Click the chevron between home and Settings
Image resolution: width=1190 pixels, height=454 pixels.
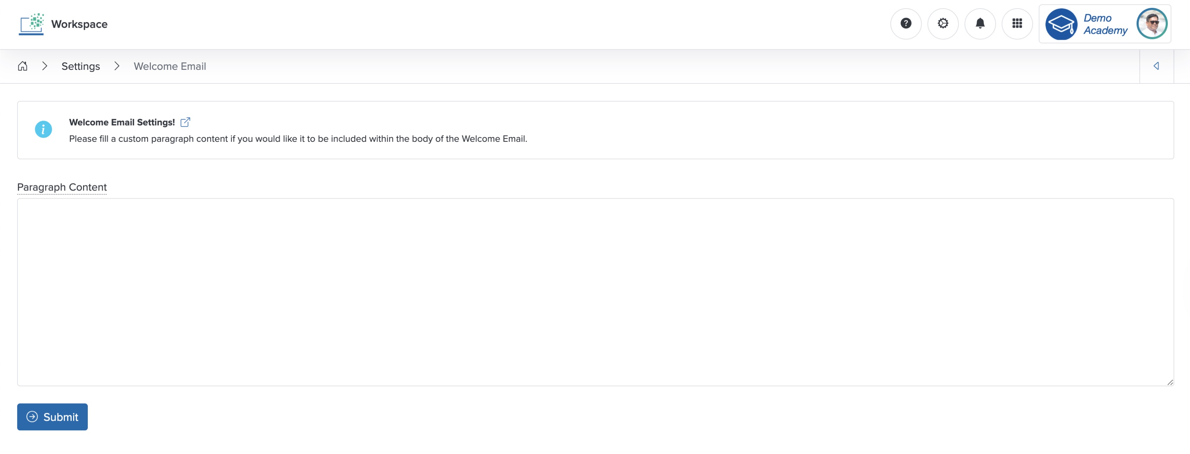45,66
